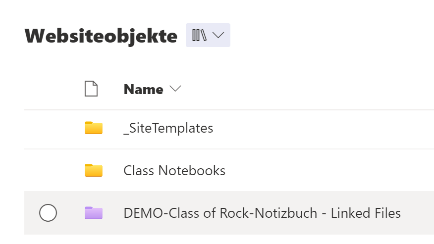Click the yellow _SiteTemplates folder icon

(94, 128)
